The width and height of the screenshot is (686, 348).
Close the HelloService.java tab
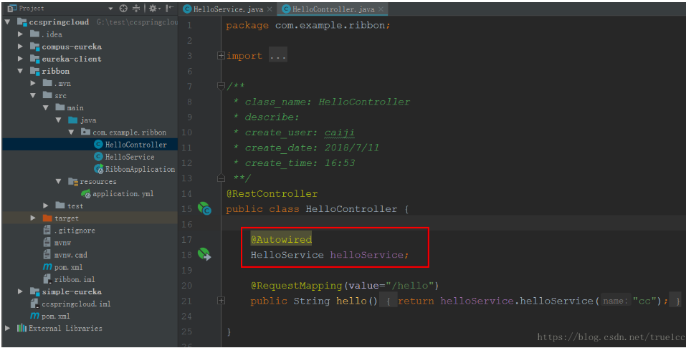[270, 9]
